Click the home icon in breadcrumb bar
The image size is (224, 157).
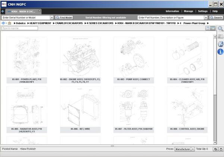[x=9, y=23]
